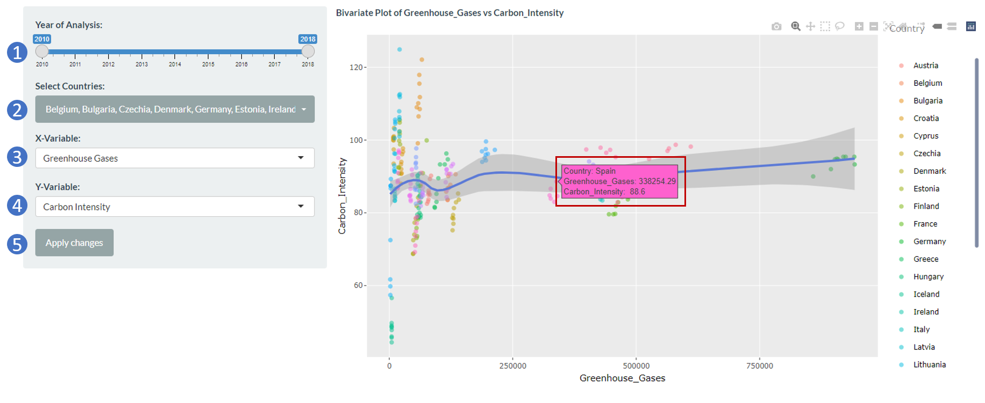Enable show closest data on hover
The image size is (985, 403).
point(937,26)
